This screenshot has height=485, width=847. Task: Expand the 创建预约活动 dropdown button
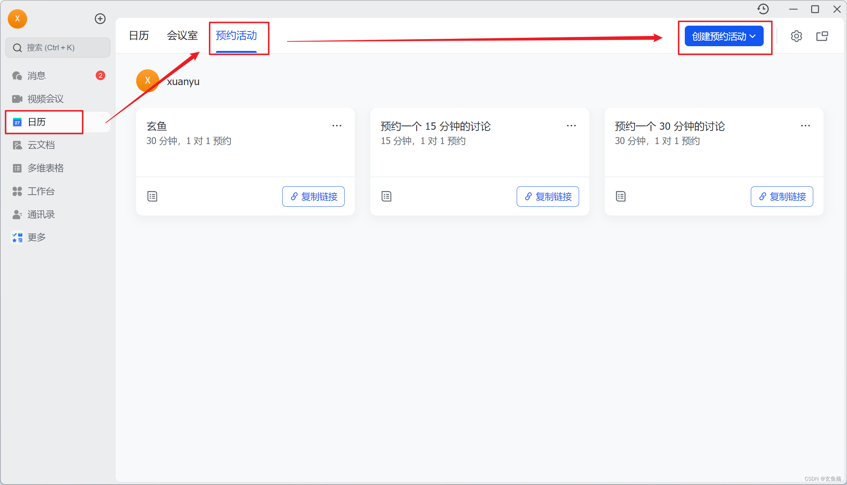pos(724,36)
